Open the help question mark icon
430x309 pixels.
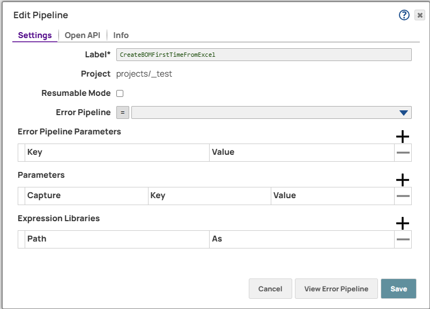point(404,15)
